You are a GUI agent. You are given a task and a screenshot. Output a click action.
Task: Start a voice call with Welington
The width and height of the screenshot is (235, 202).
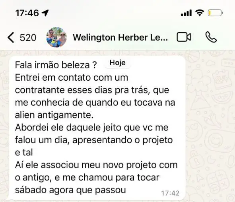211,37
